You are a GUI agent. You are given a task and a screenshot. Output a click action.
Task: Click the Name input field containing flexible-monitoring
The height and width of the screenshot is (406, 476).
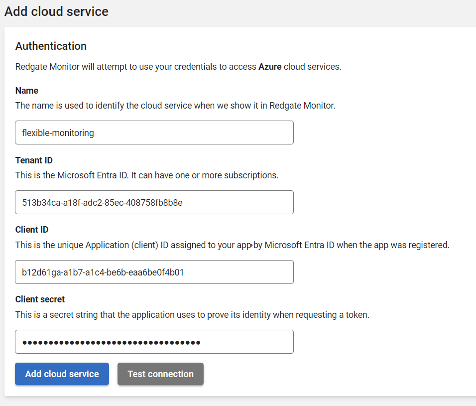pos(154,133)
